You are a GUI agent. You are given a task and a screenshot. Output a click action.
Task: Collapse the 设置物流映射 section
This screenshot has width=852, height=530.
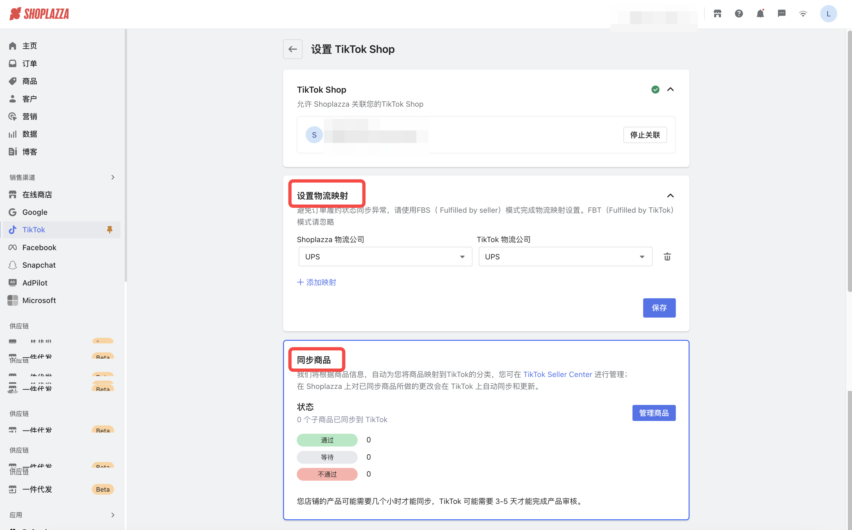click(670, 195)
